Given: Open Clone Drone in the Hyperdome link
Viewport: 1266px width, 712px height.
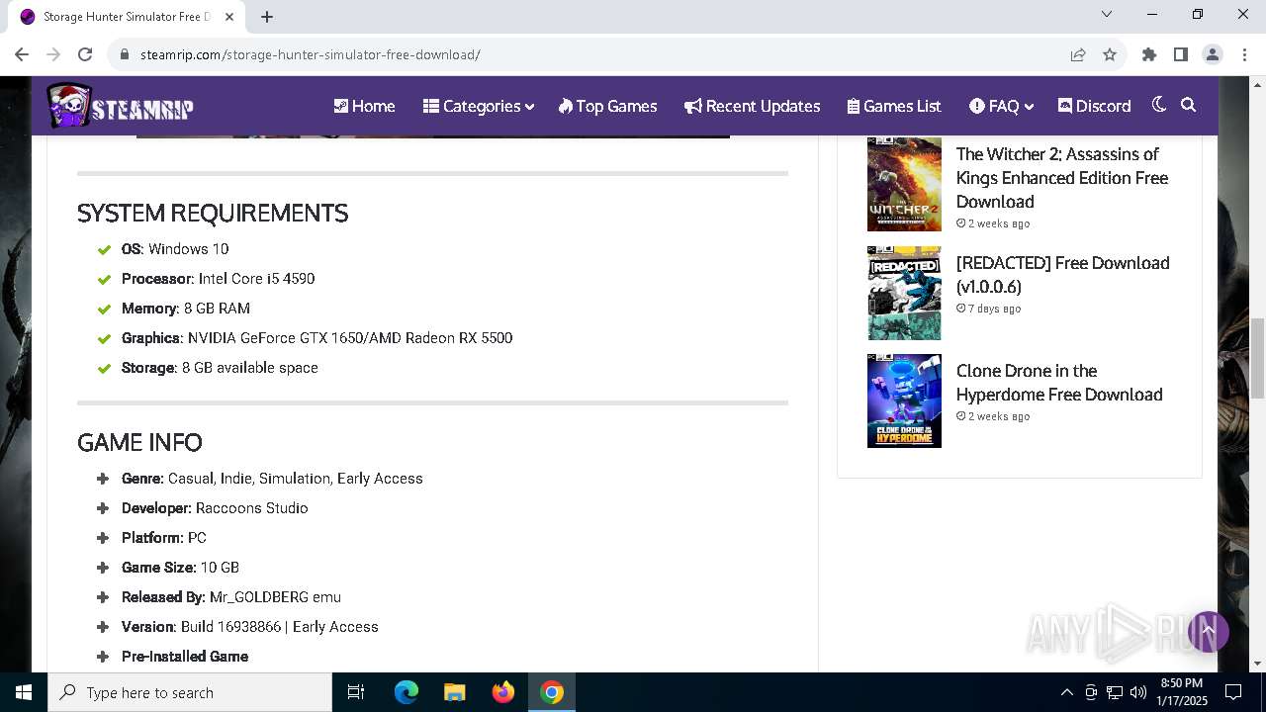Looking at the screenshot, I should point(1059,383).
